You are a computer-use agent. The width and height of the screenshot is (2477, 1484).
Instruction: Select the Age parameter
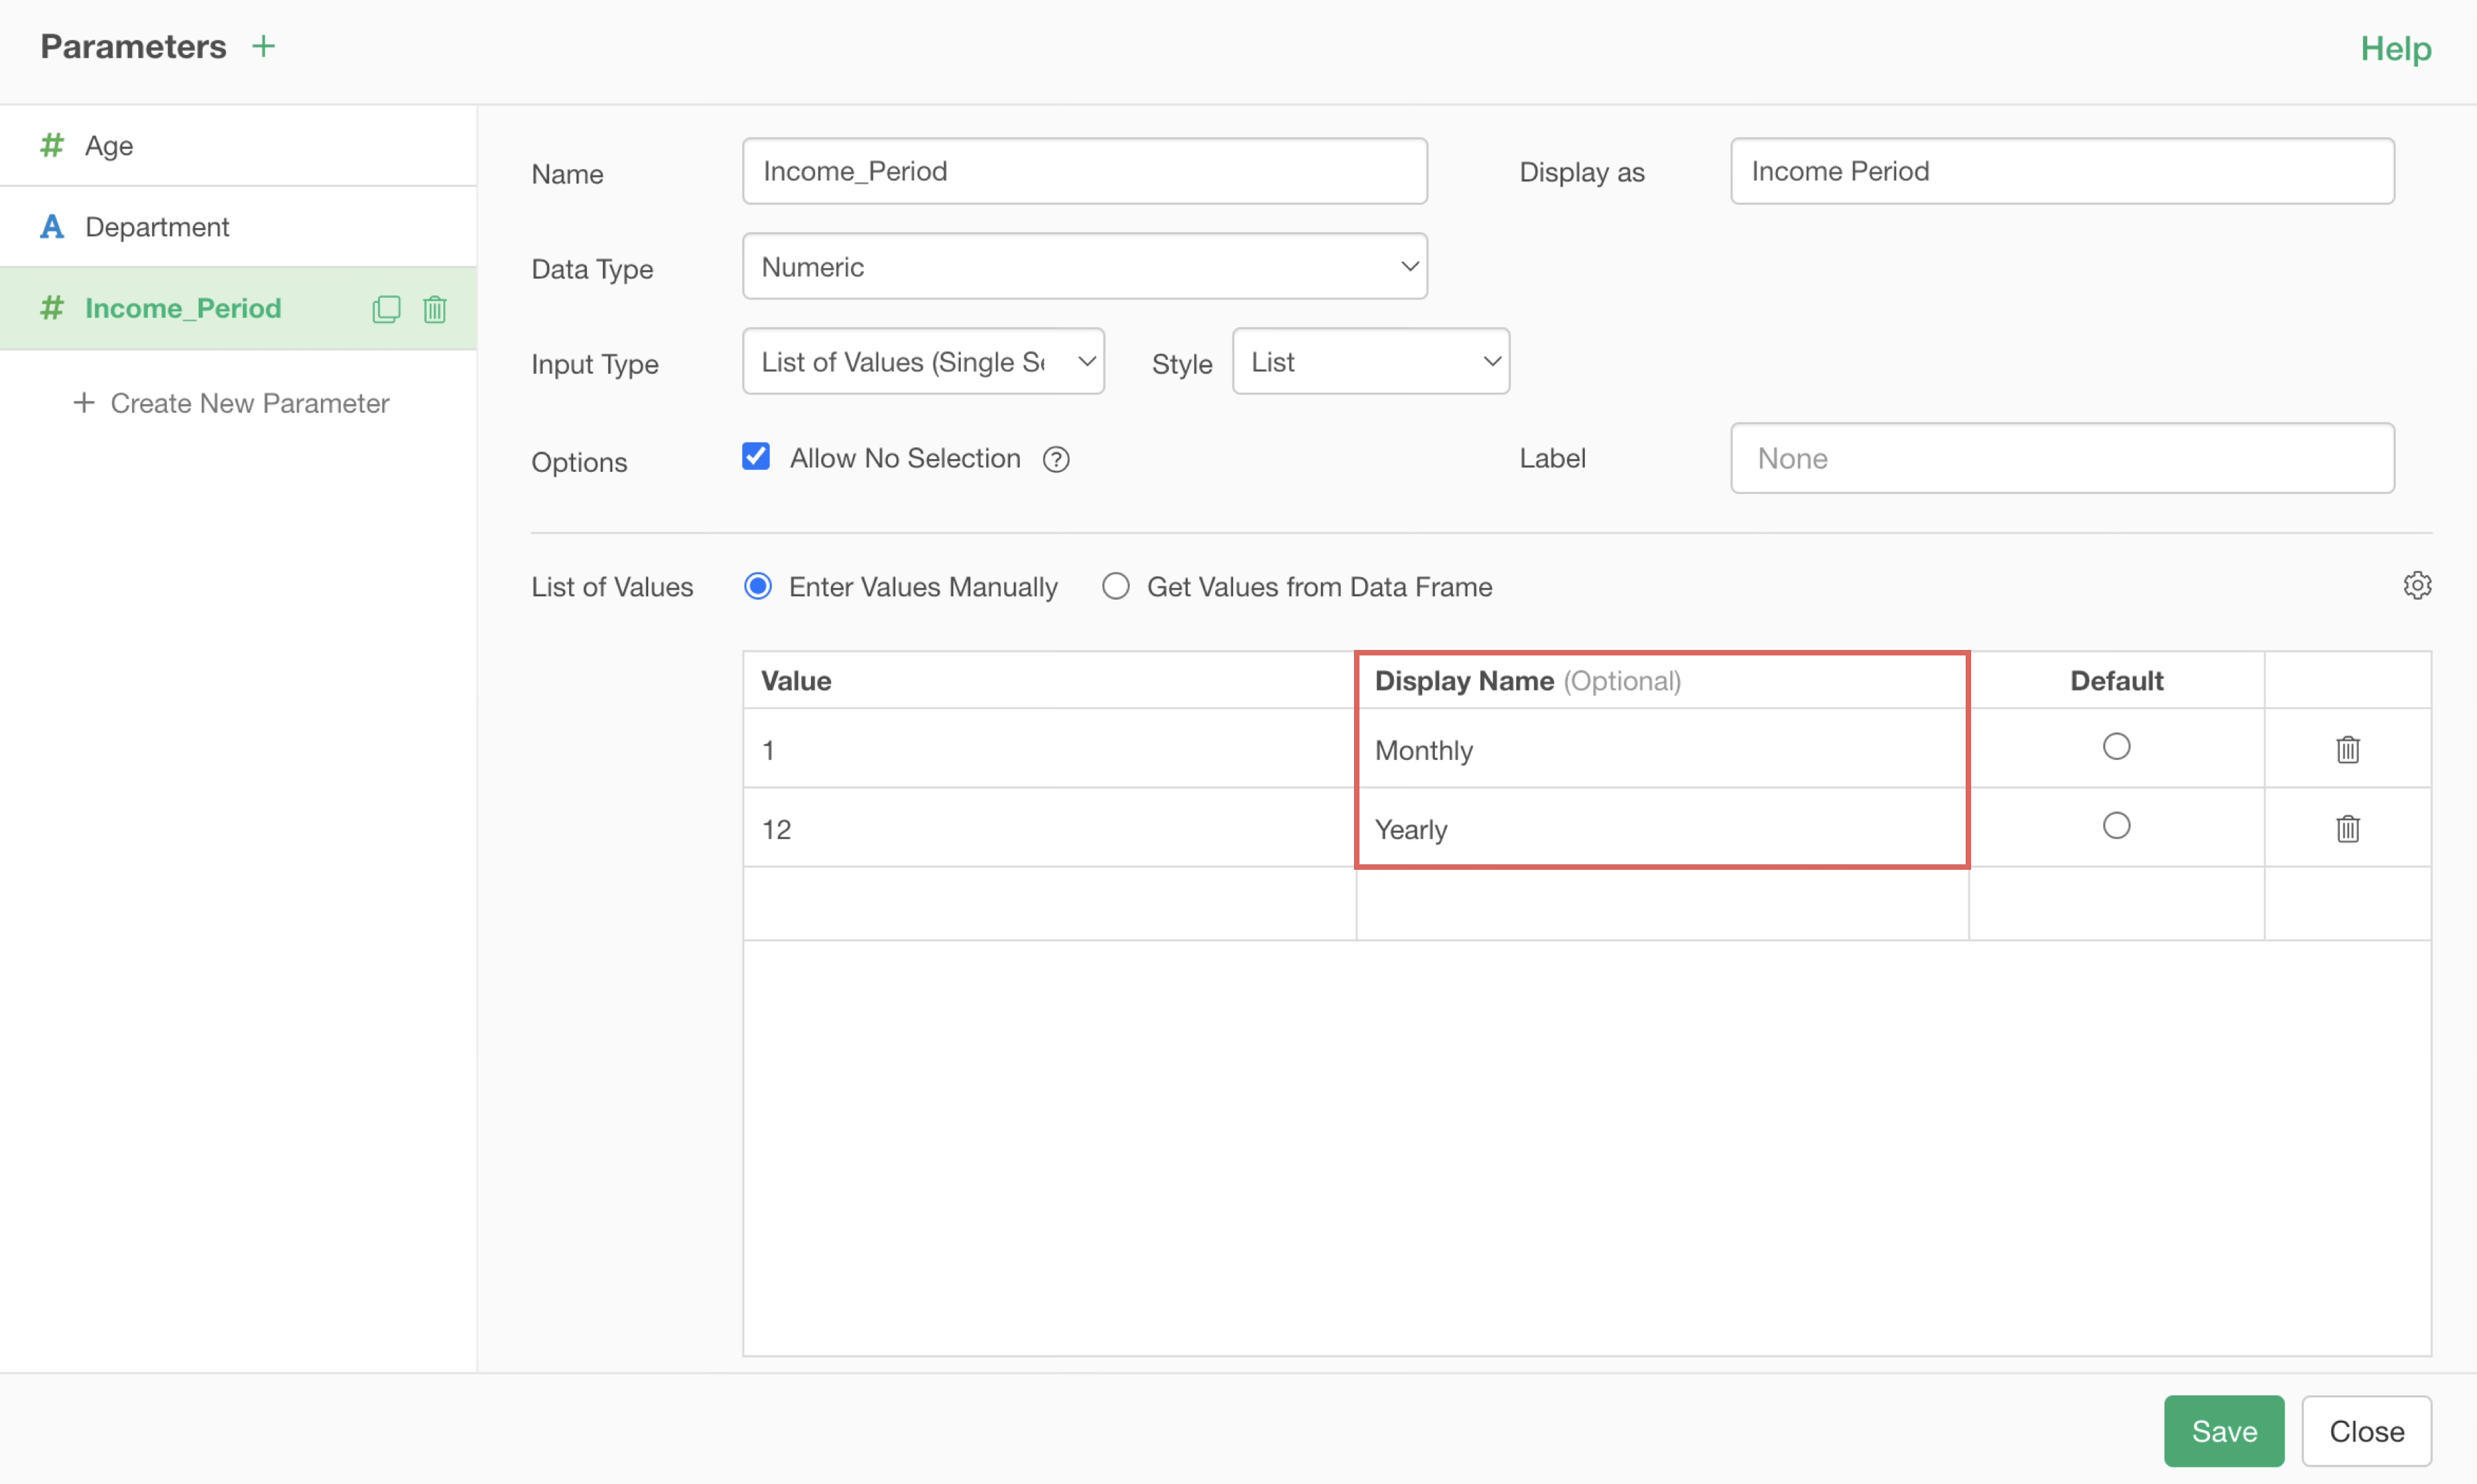(238, 146)
